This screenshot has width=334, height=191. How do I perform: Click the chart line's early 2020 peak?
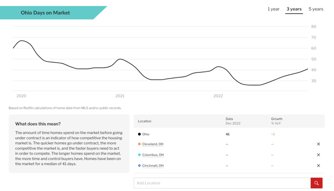click(x=22, y=41)
